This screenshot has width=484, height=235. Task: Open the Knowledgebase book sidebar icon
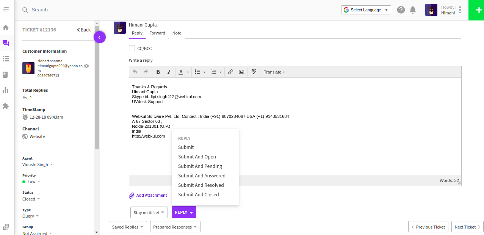point(5,75)
